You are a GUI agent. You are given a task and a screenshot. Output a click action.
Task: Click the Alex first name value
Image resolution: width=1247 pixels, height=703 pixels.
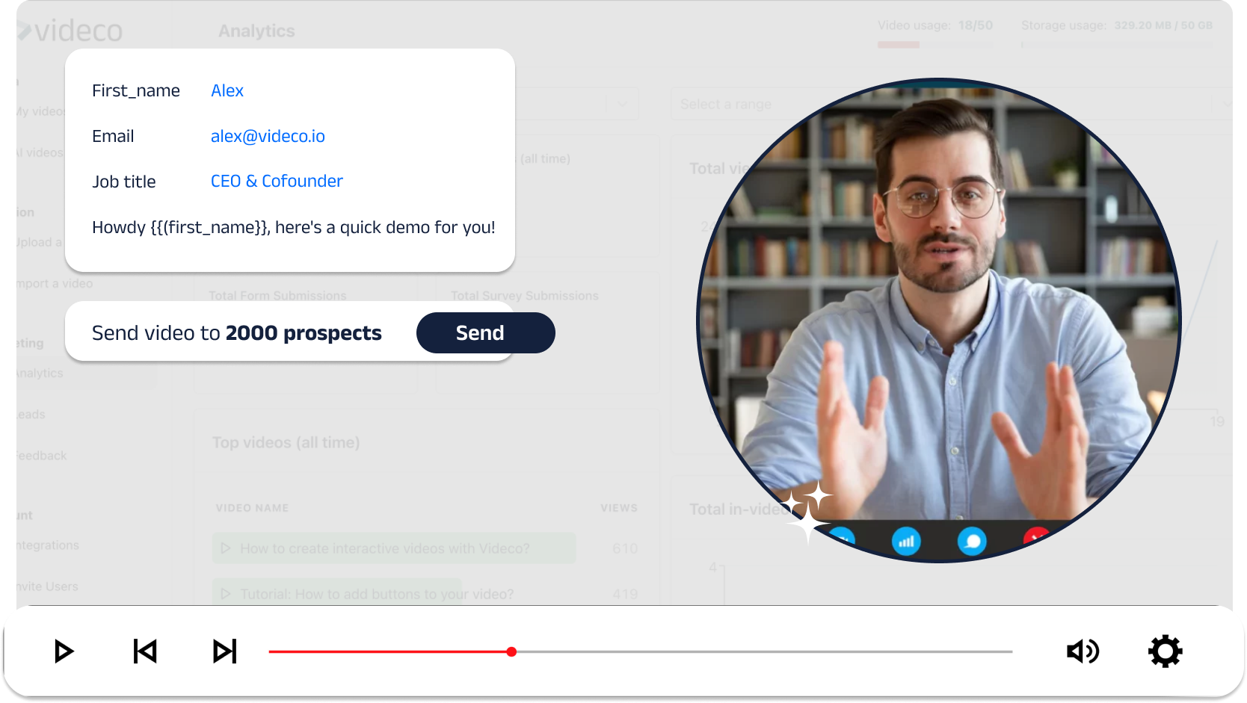coord(227,90)
